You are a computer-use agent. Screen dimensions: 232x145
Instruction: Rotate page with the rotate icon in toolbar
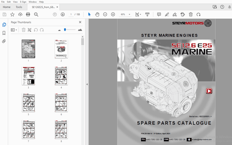(x=198, y=14)
